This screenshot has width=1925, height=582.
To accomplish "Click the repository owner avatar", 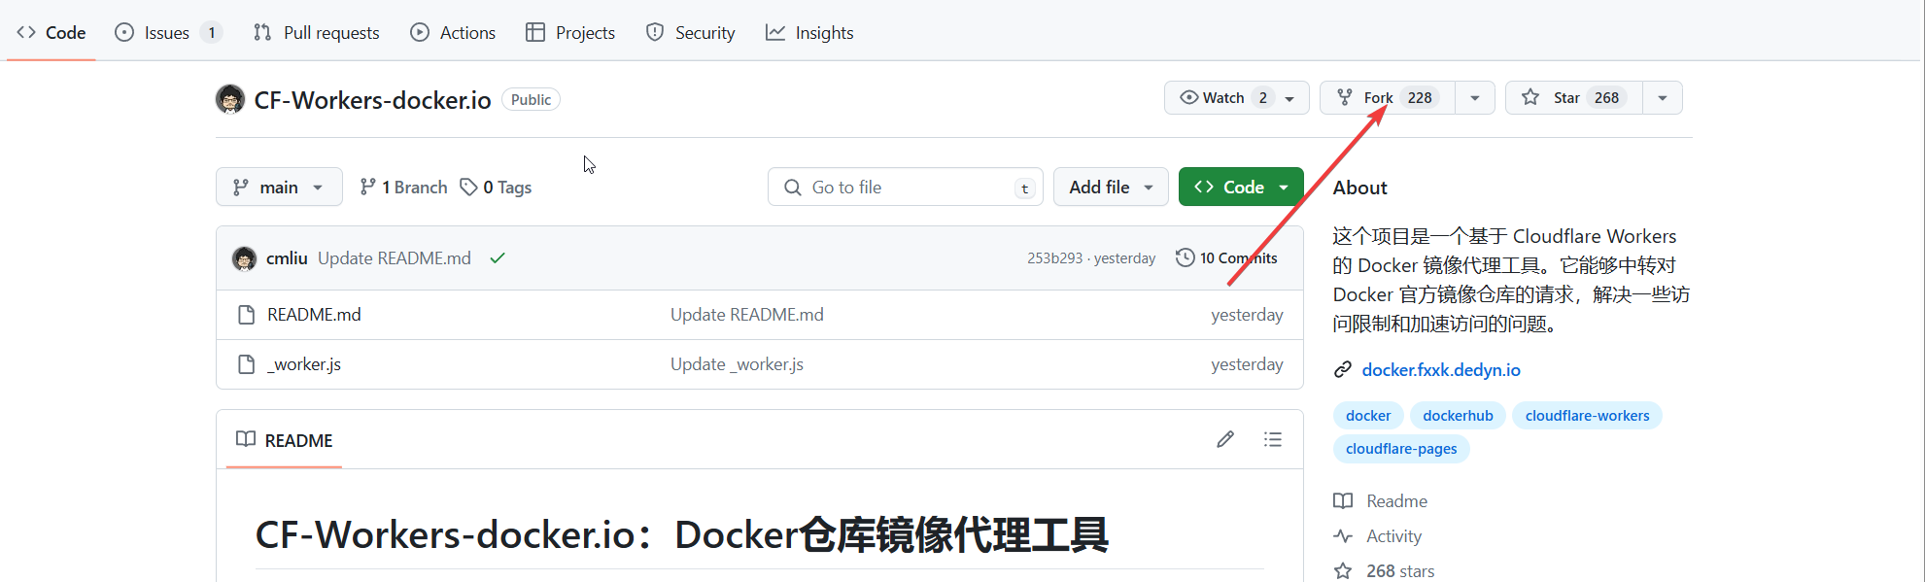I will 230,99.
